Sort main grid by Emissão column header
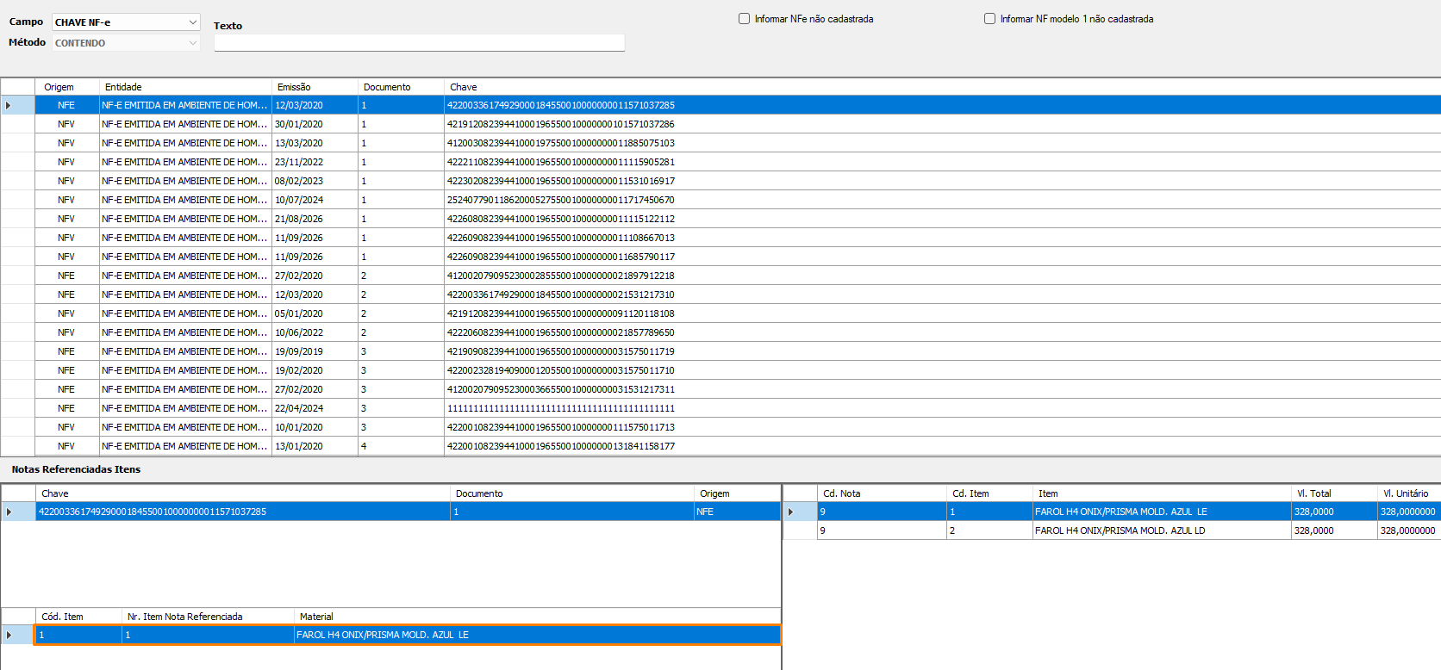Image resolution: width=1441 pixels, height=670 pixels. coord(315,87)
